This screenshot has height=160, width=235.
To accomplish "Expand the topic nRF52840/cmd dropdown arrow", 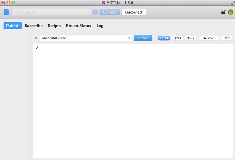I will 129,38.
